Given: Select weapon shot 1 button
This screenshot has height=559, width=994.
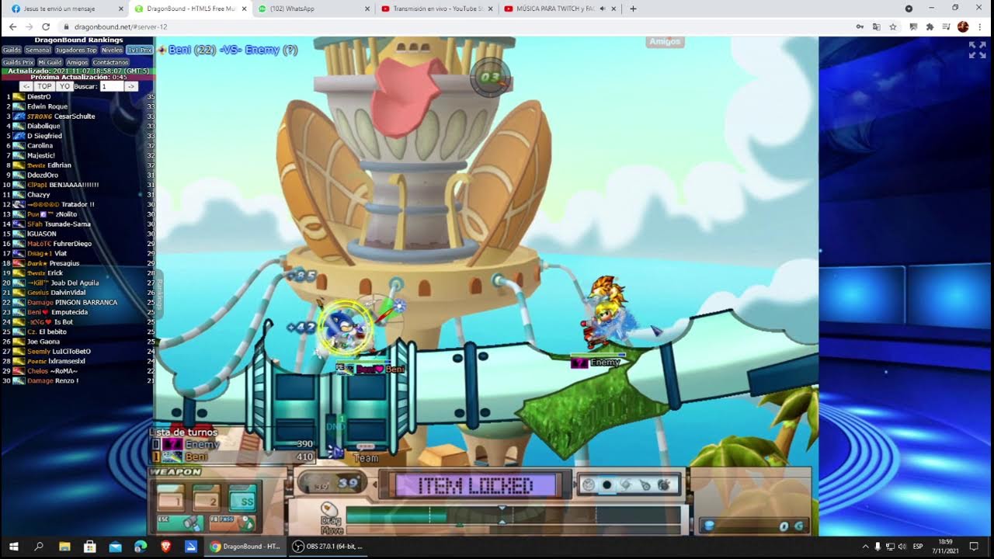Looking at the screenshot, I should pos(171,499).
